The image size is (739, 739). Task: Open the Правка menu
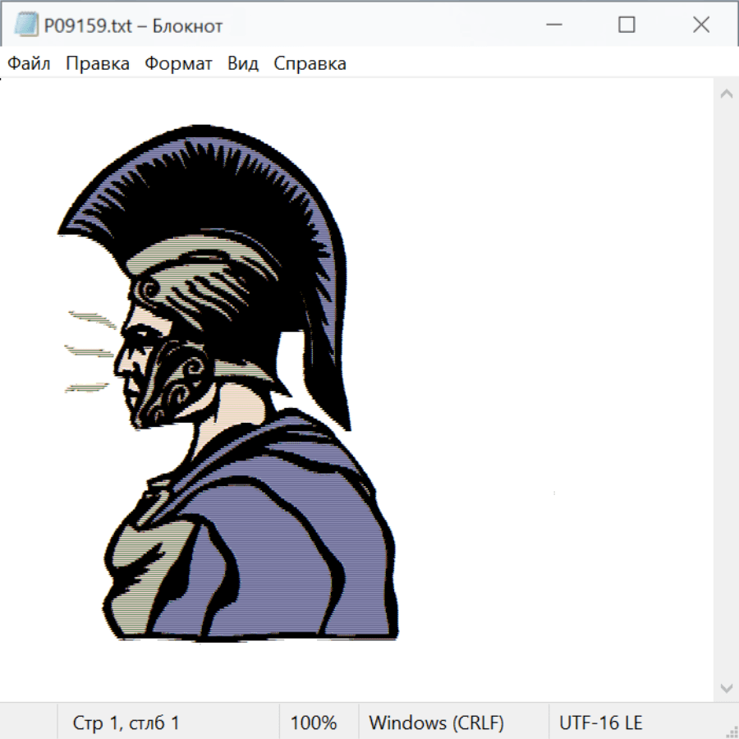(98, 64)
